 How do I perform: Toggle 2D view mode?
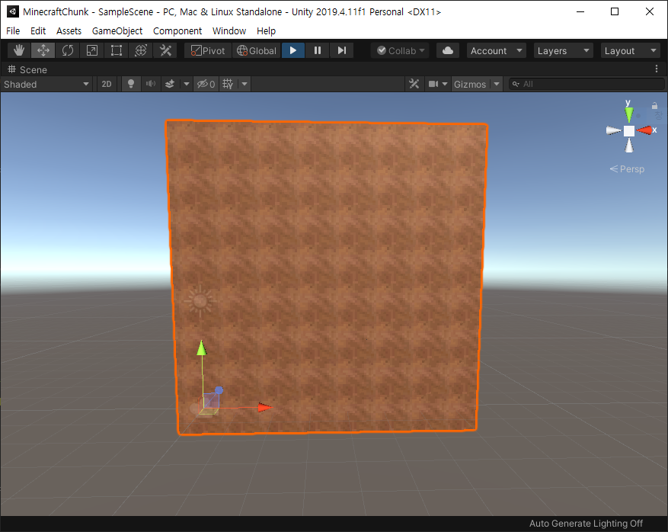pyautogui.click(x=107, y=84)
